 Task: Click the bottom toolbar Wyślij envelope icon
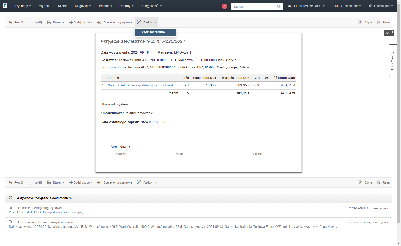[30, 182]
